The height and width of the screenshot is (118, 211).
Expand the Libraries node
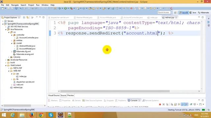tap(9, 57)
